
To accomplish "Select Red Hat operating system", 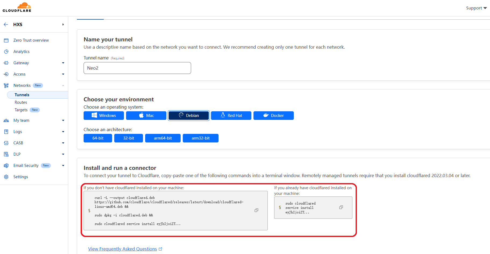I will coord(231,116).
